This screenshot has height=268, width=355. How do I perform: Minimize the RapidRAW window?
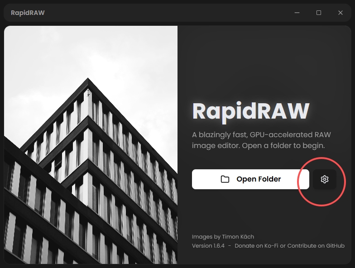pos(297,13)
